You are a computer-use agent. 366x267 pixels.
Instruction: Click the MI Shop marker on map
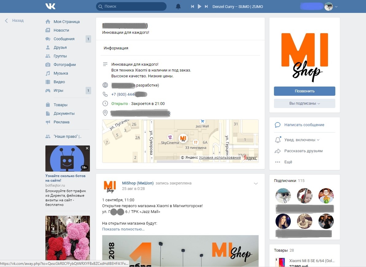183,138
